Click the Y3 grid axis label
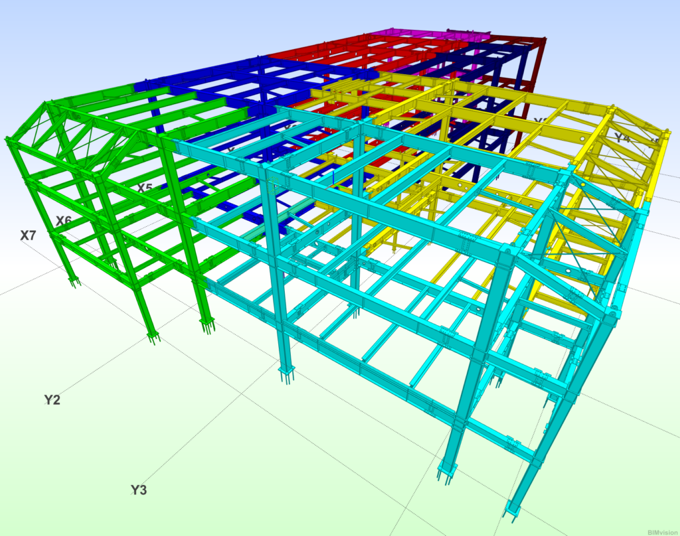 pos(138,490)
